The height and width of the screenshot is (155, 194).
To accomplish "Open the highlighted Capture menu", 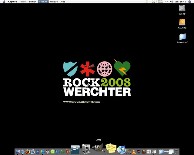I will click(x=43, y=2).
